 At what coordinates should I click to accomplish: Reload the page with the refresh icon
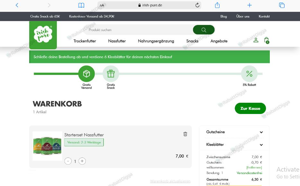click(x=197, y=5)
